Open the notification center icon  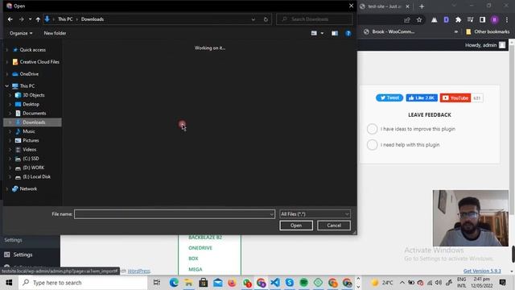[502, 283]
